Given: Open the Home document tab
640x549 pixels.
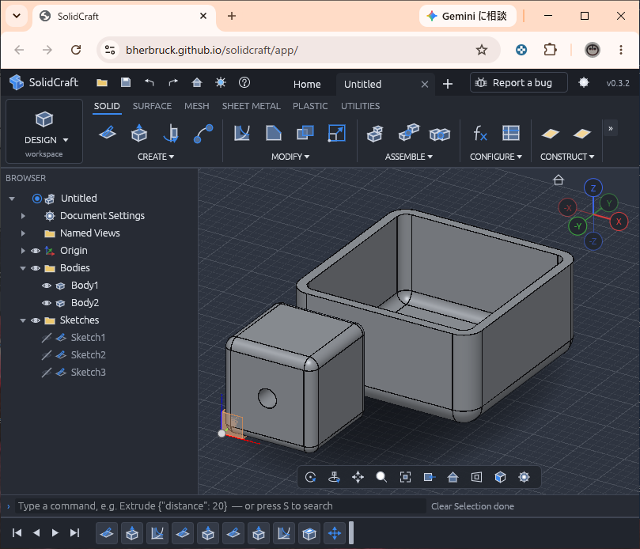Looking at the screenshot, I should (x=307, y=84).
